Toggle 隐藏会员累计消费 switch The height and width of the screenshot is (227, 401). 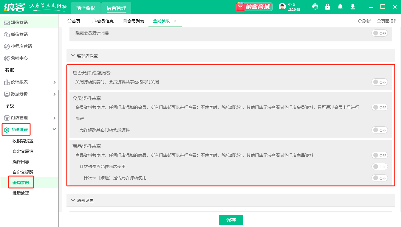(379, 33)
